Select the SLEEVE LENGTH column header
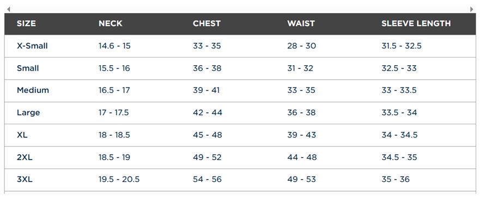The width and height of the screenshot is (486, 203). point(416,23)
